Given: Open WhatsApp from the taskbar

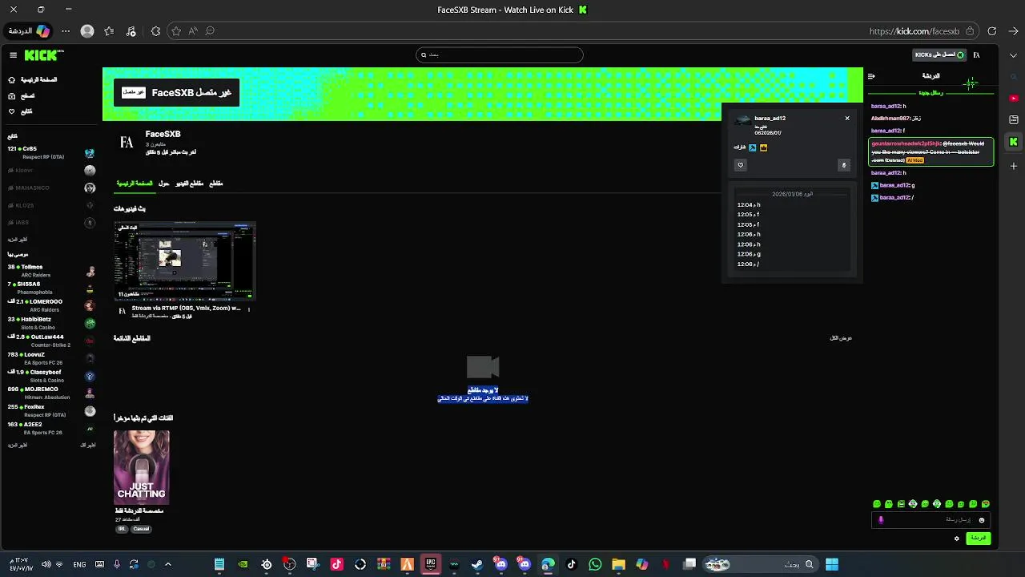Looking at the screenshot, I should point(595,564).
